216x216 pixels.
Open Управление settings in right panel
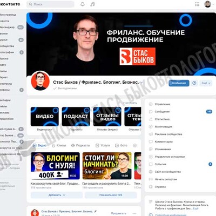163,104
